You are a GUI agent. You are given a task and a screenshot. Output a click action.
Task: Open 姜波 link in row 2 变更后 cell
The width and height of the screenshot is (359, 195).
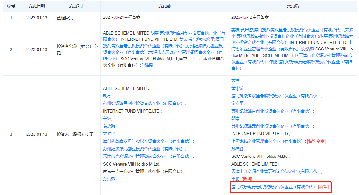tap(235, 30)
